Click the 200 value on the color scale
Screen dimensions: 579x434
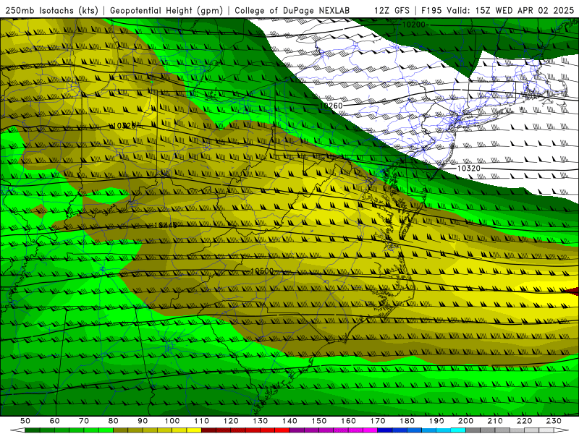pyautogui.click(x=465, y=421)
